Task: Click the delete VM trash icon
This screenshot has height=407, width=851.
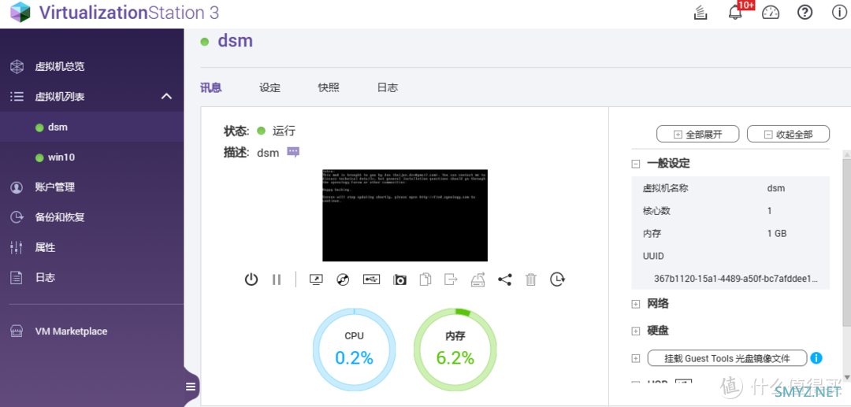Action: [531, 279]
